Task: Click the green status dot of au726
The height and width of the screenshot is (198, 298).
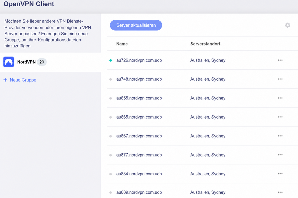Action: point(111,60)
